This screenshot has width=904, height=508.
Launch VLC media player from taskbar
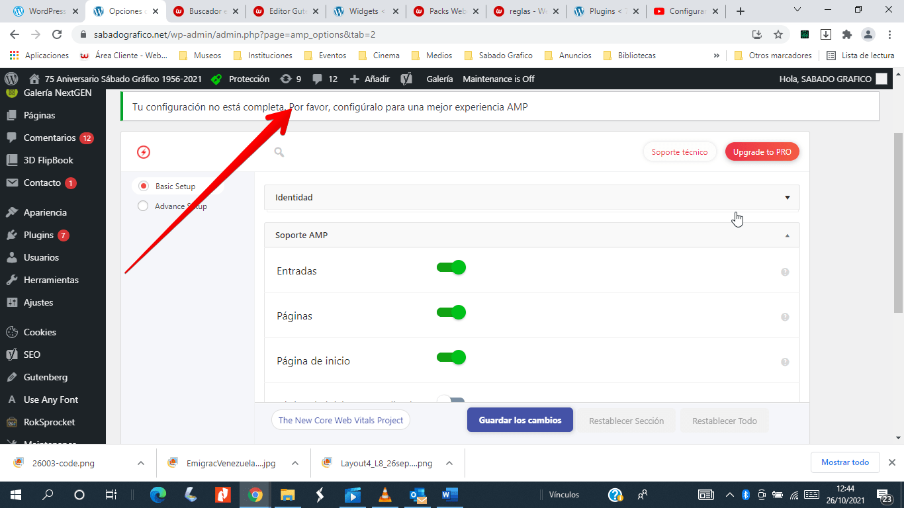pyautogui.click(x=384, y=495)
